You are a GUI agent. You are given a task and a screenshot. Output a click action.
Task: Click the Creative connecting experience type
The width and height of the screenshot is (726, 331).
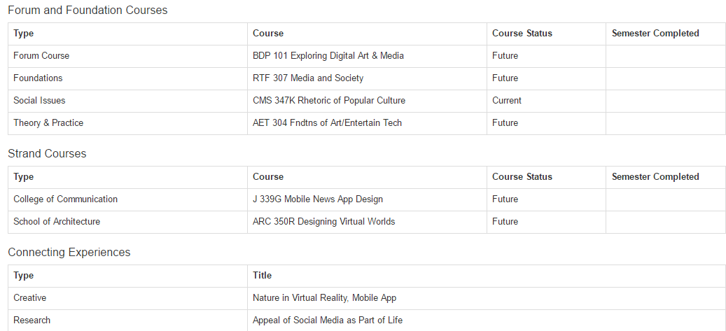coord(30,298)
